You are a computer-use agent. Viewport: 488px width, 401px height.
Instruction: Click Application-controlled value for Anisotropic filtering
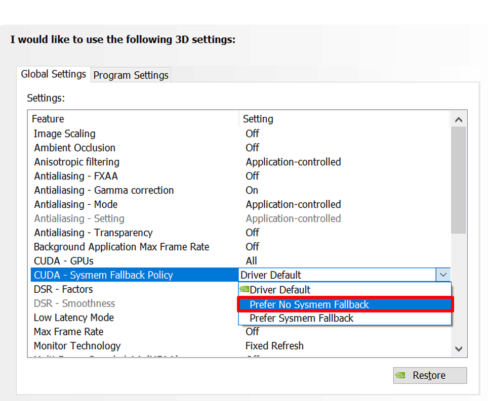click(293, 162)
